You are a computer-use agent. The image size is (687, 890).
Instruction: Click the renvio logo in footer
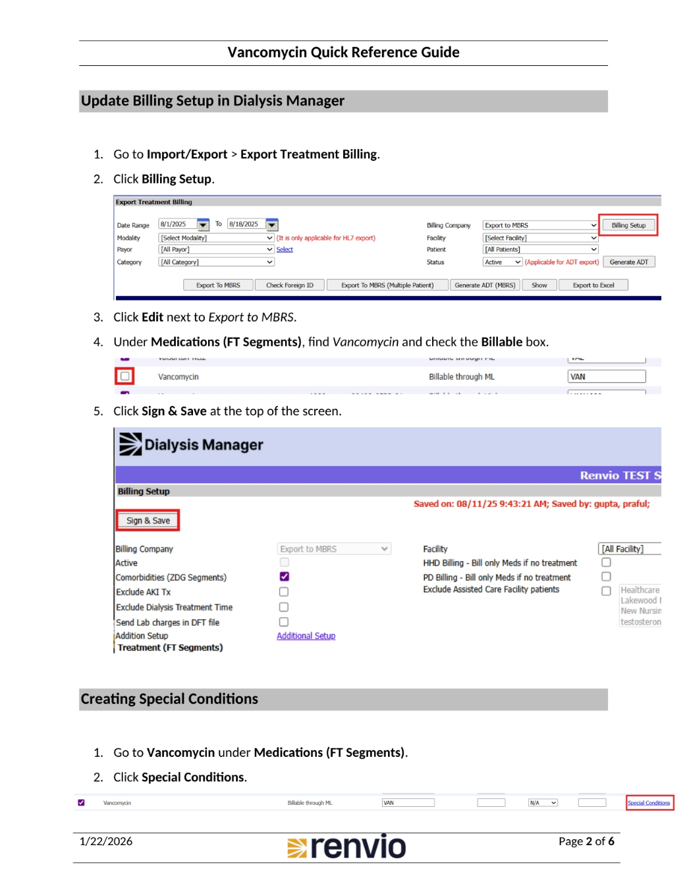(x=346, y=846)
